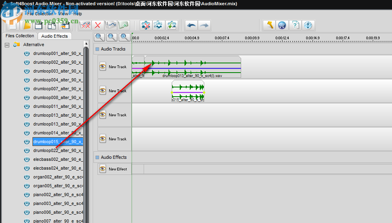Select highlighted drumloop015_alter_90_x_ file
Viewport: 392px width, 223px height.
point(58,142)
